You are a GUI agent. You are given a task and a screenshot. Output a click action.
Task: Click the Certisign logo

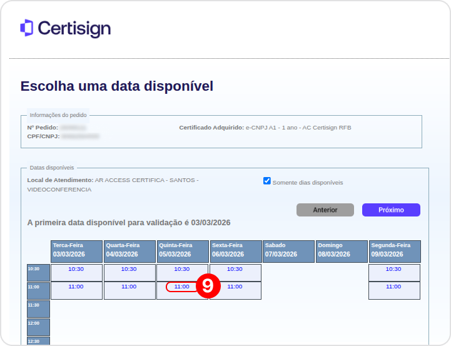(65, 28)
